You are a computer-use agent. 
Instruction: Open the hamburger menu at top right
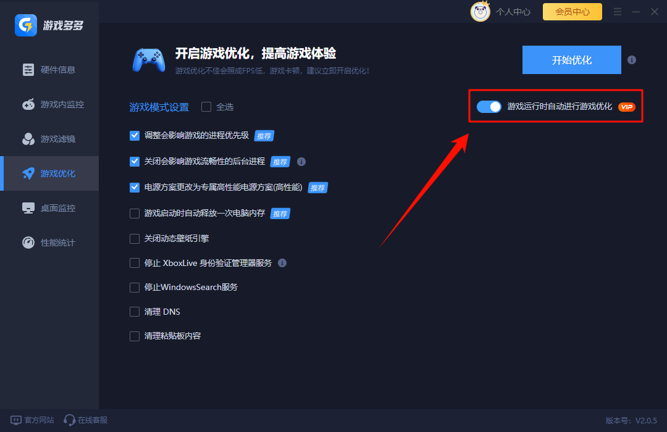tap(617, 11)
